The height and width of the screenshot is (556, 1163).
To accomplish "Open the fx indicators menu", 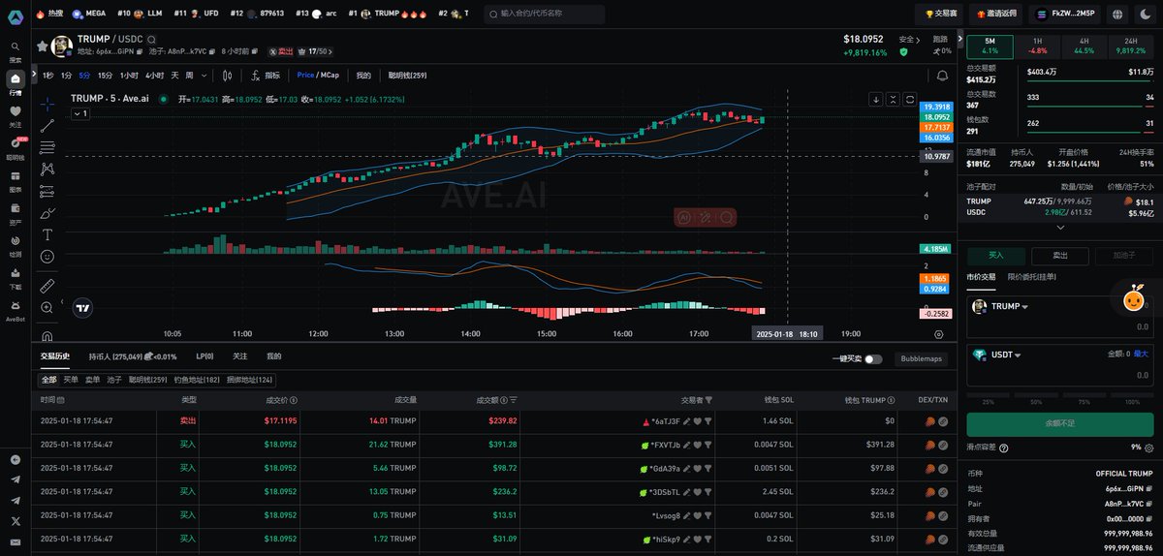I will click(x=266, y=75).
